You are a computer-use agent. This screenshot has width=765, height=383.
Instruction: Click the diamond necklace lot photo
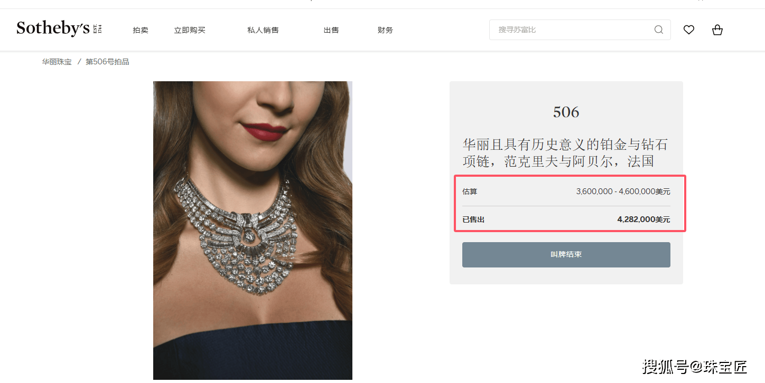pyautogui.click(x=253, y=231)
